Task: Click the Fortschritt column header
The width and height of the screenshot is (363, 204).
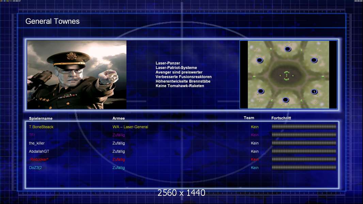Action: pos(281,118)
